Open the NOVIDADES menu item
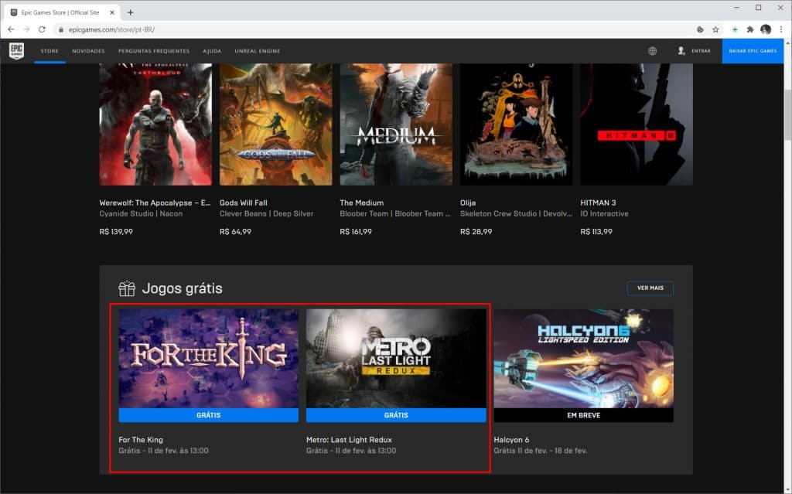Image resolution: width=792 pixels, height=494 pixels. click(x=88, y=51)
